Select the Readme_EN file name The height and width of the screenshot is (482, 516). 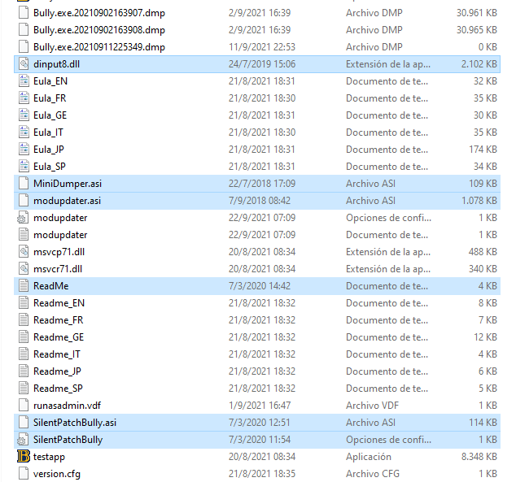(x=59, y=303)
